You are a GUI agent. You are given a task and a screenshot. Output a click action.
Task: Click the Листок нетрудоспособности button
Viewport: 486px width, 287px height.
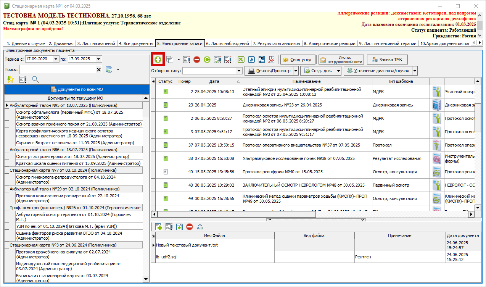[341, 60]
